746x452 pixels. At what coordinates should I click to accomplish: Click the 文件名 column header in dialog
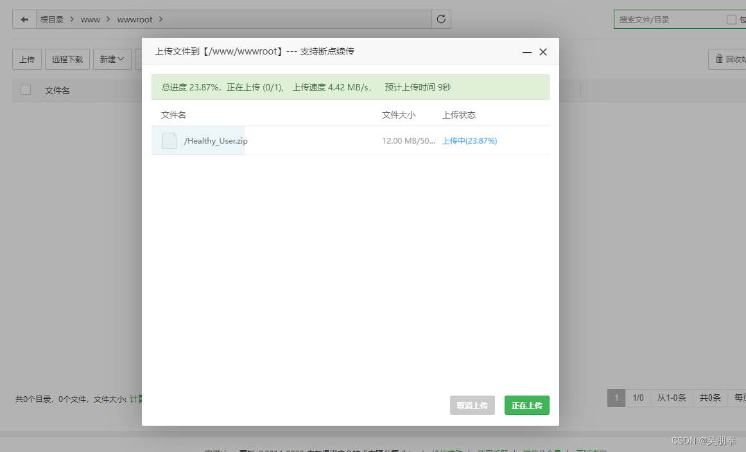[173, 115]
